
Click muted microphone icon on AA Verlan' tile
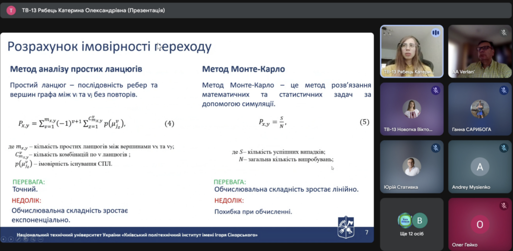(504, 33)
